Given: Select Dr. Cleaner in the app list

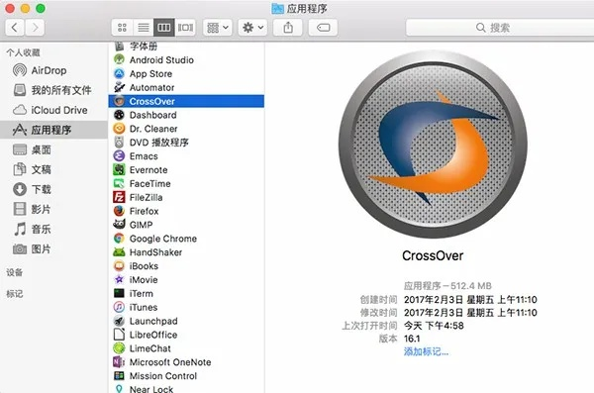Looking at the screenshot, I should pyautogui.click(x=186, y=129).
